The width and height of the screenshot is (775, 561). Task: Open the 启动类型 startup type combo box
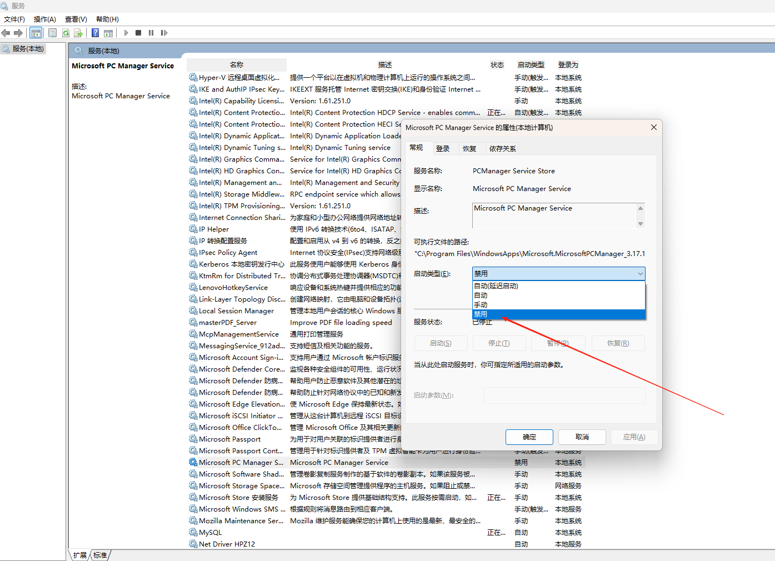558,273
